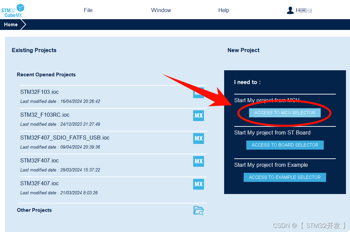This screenshot has width=350, height=232.
Task: Click MX icon for STM32F103.ioc
Action: pyautogui.click(x=199, y=93)
